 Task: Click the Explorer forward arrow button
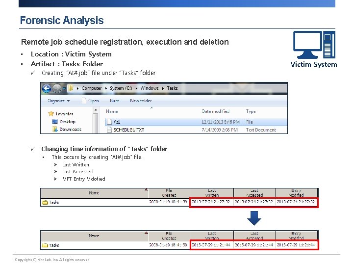click(x=57, y=88)
